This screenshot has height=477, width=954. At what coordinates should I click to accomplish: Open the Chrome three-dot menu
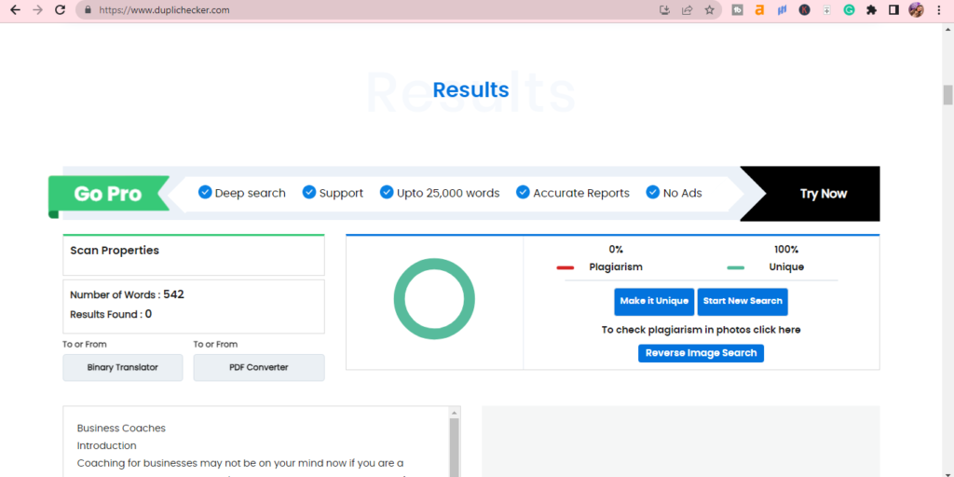[939, 10]
